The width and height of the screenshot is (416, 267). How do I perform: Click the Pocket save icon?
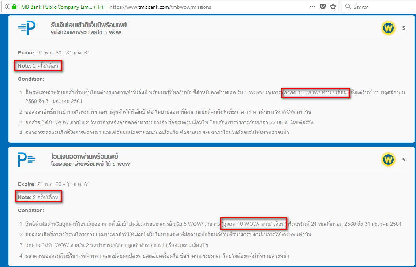pyautogui.click(x=323, y=7)
